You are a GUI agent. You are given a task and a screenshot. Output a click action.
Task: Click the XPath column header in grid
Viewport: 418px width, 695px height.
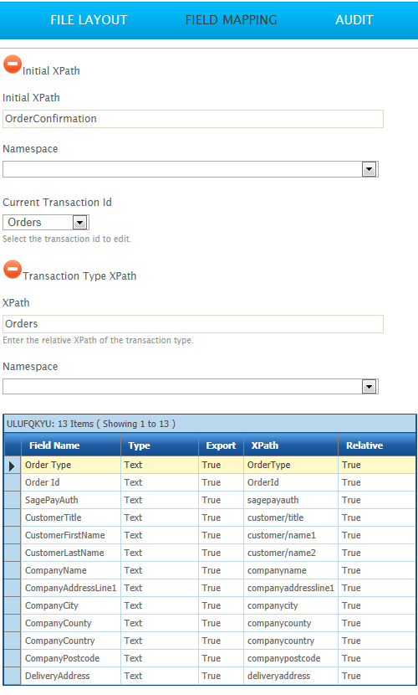291,445
